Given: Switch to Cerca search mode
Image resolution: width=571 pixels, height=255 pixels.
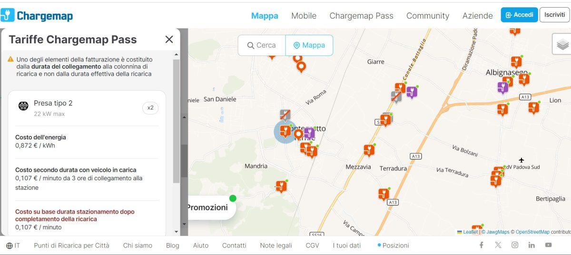Looking at the screenshot, I should click(x=262, y=45).
